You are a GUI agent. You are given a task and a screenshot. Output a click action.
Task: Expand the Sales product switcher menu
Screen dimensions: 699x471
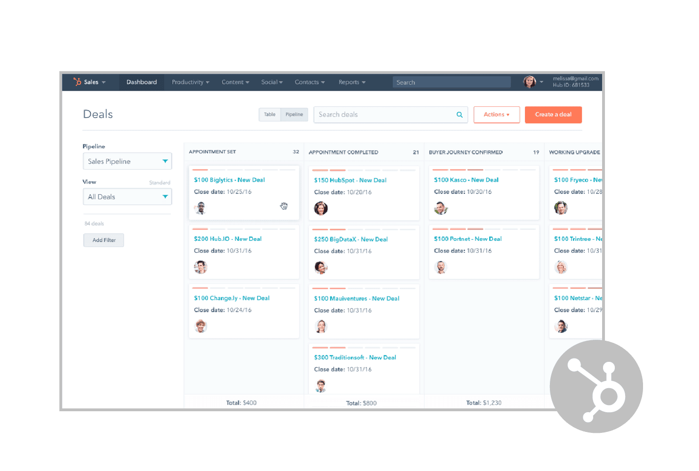pos(95,82)
